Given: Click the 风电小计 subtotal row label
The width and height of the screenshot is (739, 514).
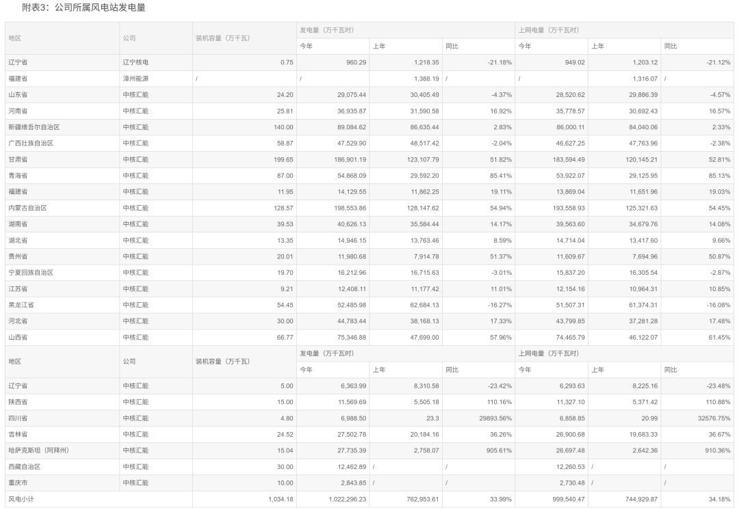Looking at the screenshot, I should pos(21,499).
